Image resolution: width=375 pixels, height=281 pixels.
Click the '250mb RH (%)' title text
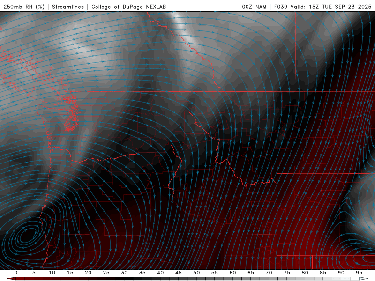click(x=24, y=7)
